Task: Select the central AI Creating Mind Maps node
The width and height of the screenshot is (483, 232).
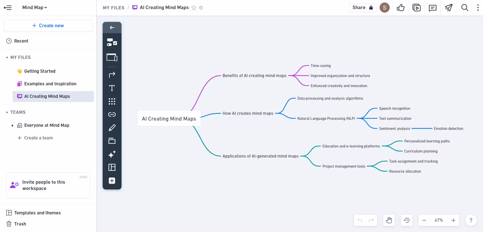Action: coord(169,119)
